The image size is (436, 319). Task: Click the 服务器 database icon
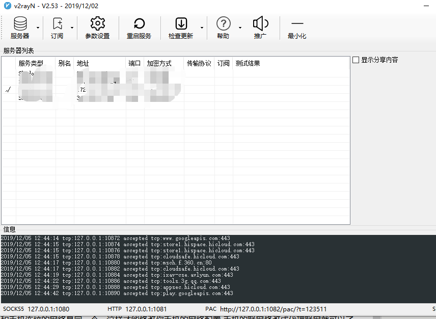point(20,24)
